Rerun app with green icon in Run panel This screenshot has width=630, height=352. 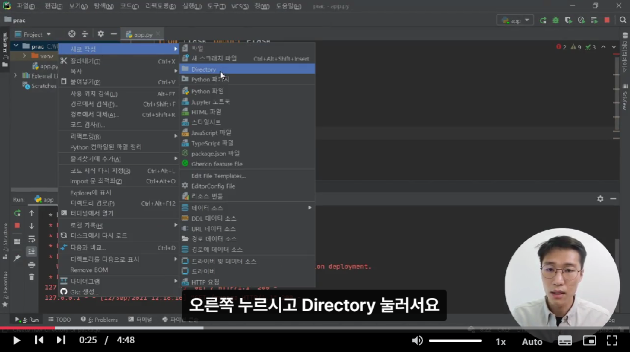pyautogui.click(x=17, y=213)
